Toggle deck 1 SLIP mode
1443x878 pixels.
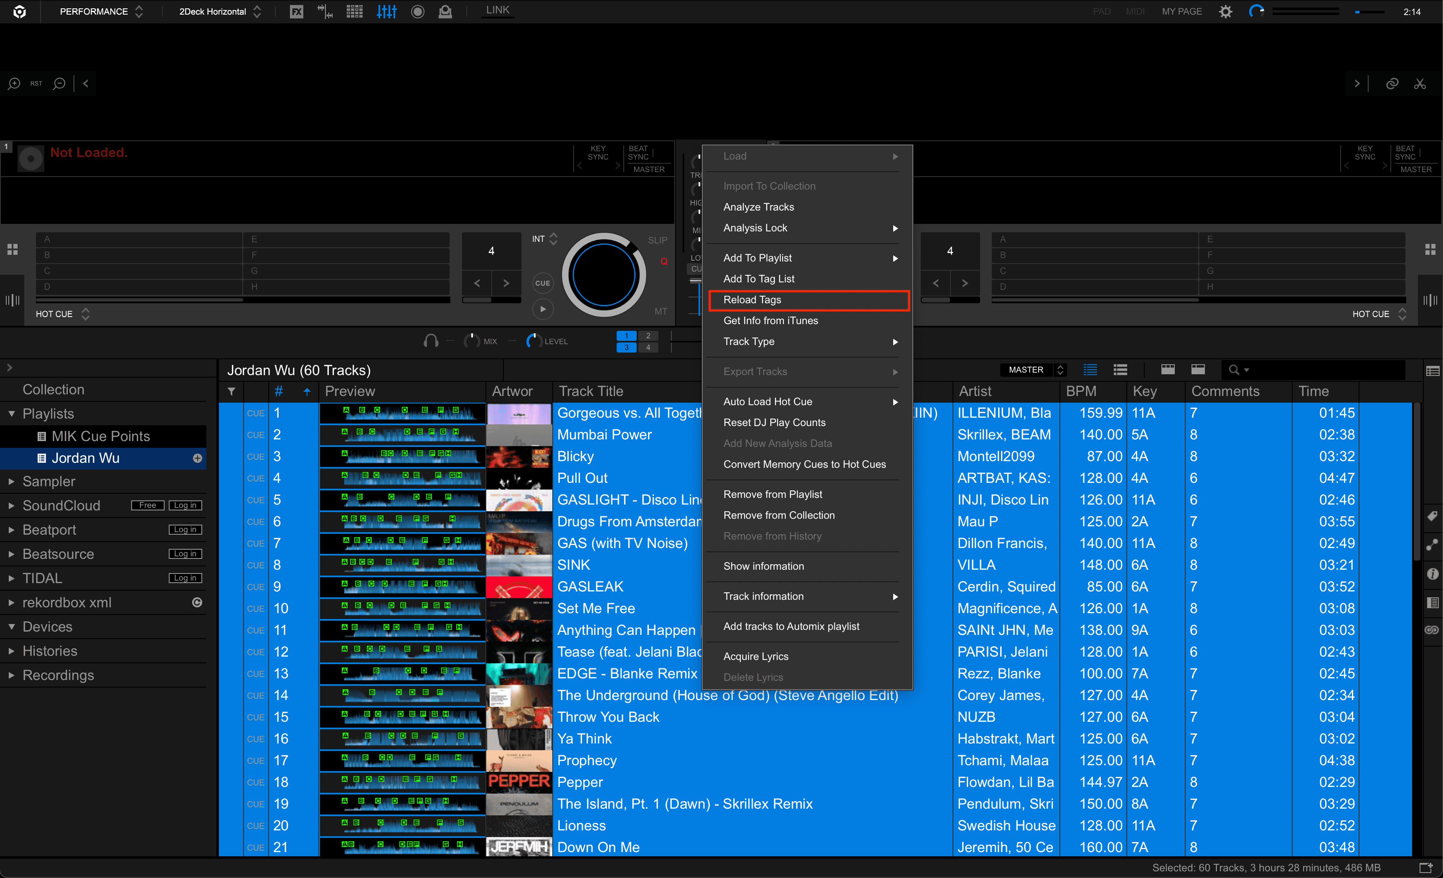(657, 240)
